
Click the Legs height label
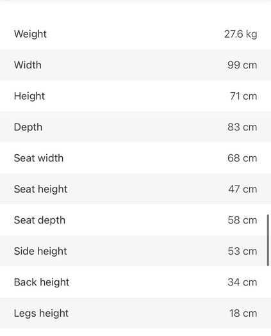41,314
